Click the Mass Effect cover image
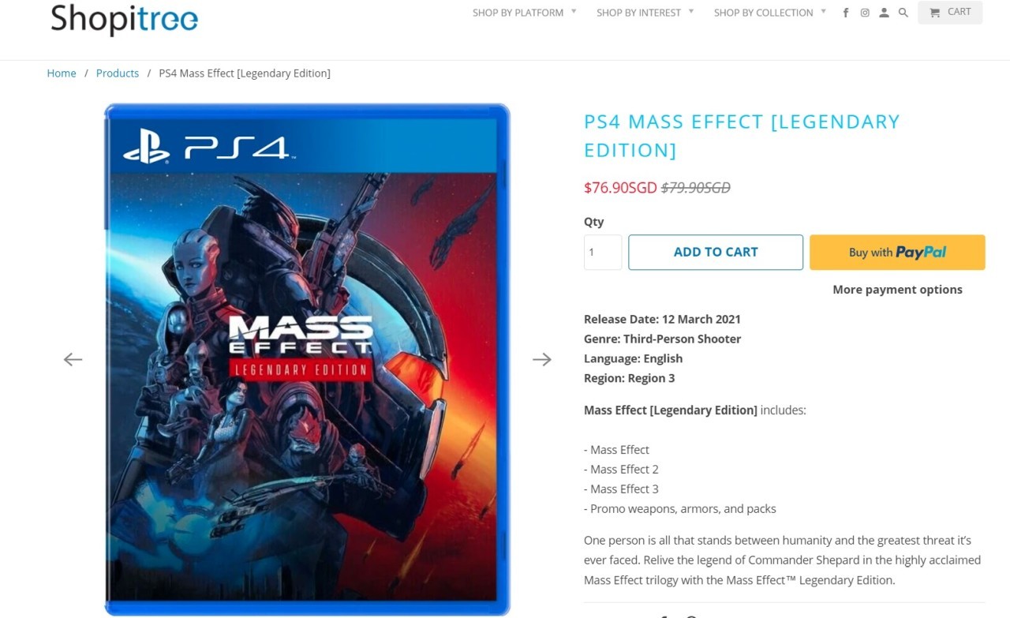This screenshot has width=1010, height=618. click(x=308, y=360)
